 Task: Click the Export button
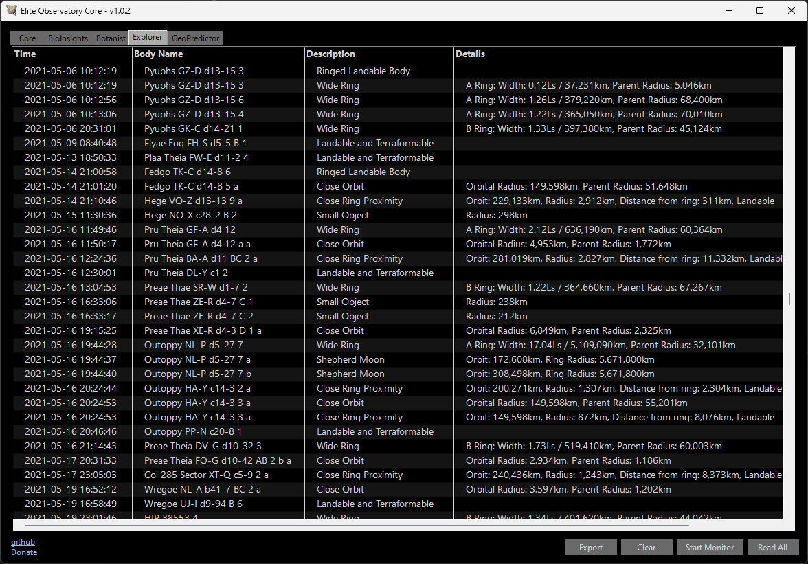pyautogui.click(x=590, y=548)
